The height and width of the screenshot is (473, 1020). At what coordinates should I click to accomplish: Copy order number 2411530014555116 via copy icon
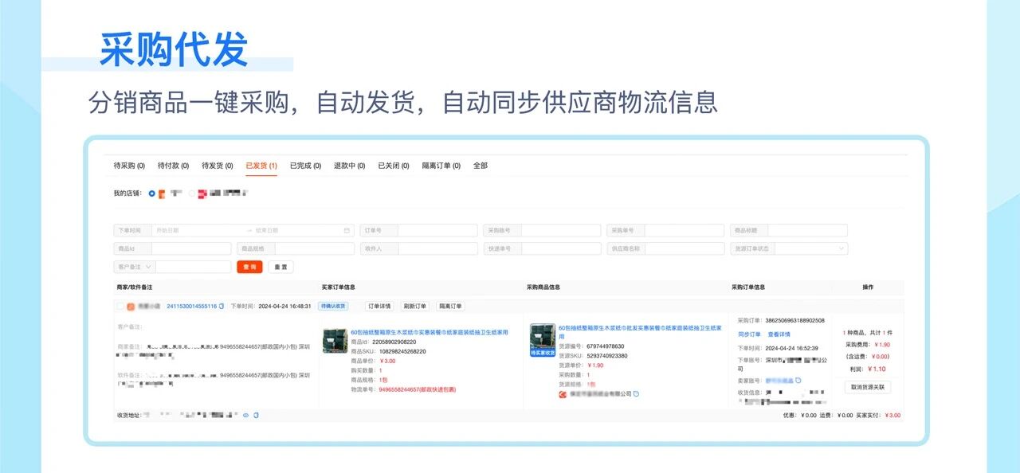(221, 307)
